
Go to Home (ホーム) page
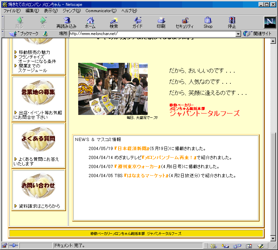[x=90, y=23]
